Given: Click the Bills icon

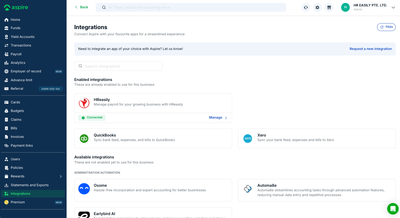Looking at the screenshot, I should [x=6, y=128].
